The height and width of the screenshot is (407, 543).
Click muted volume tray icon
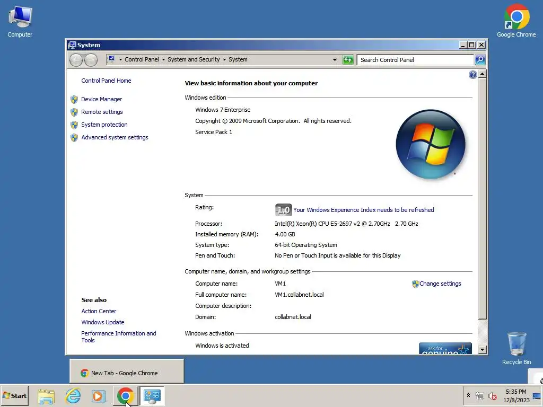coord(492,395)
